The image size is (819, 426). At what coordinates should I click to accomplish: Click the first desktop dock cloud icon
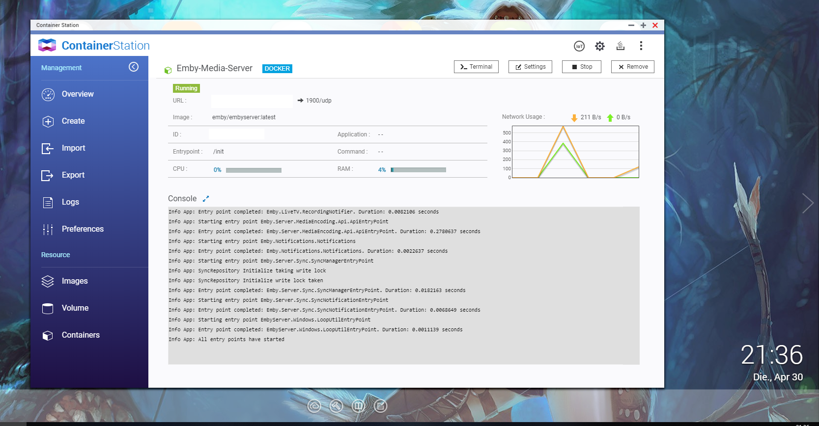tap(314, 406)
